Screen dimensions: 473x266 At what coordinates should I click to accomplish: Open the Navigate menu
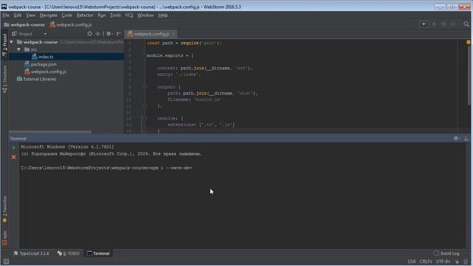[48, 15]
